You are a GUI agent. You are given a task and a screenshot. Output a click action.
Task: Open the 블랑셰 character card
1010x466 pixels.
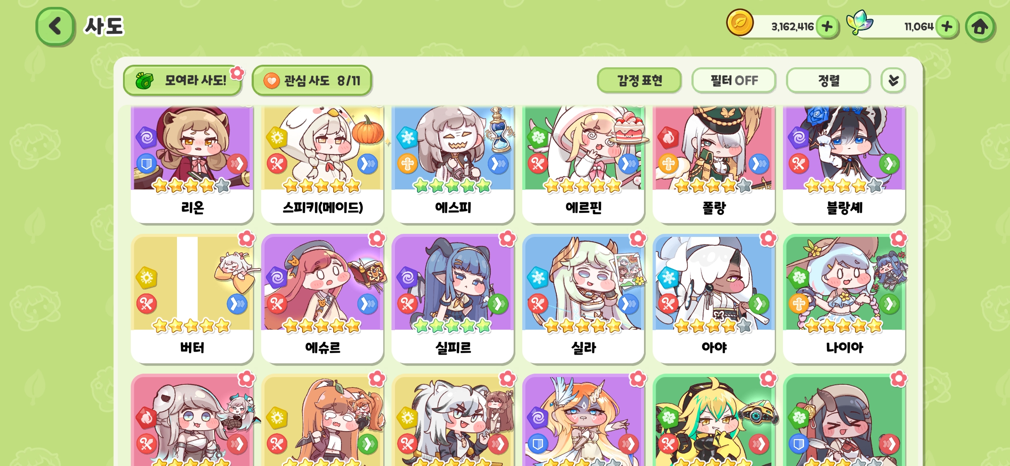844,164
